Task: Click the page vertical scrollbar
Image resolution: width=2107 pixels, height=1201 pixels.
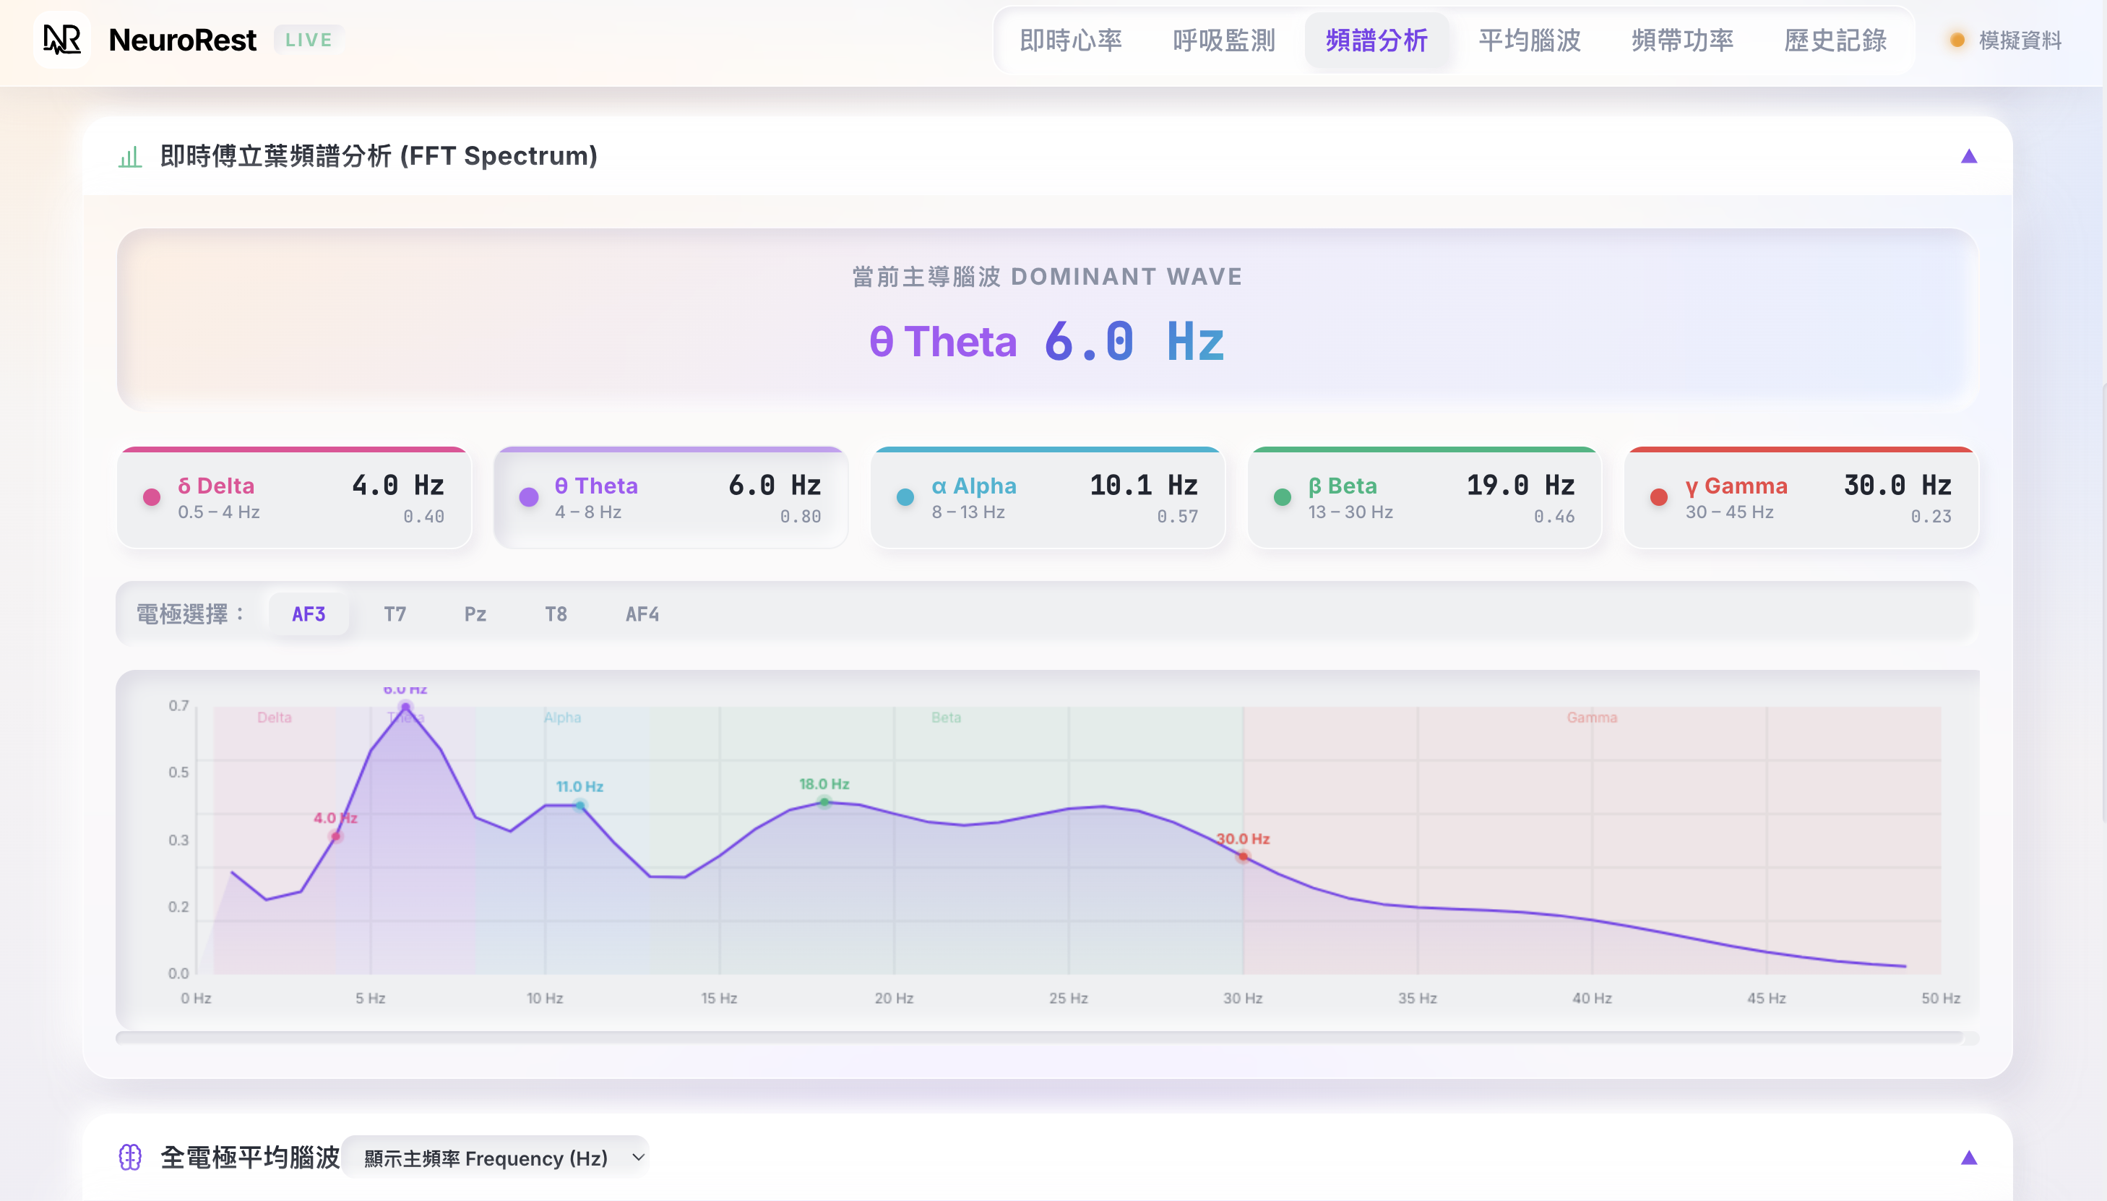Action: pos(2102,602)
